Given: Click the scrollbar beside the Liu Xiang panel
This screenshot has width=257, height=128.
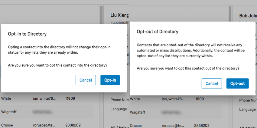Looking at the screenshot, I should point(101,12).
